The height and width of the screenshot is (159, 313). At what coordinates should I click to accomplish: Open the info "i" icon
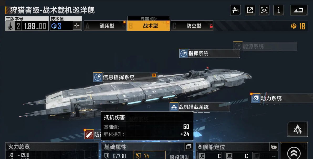click(279, 10)
